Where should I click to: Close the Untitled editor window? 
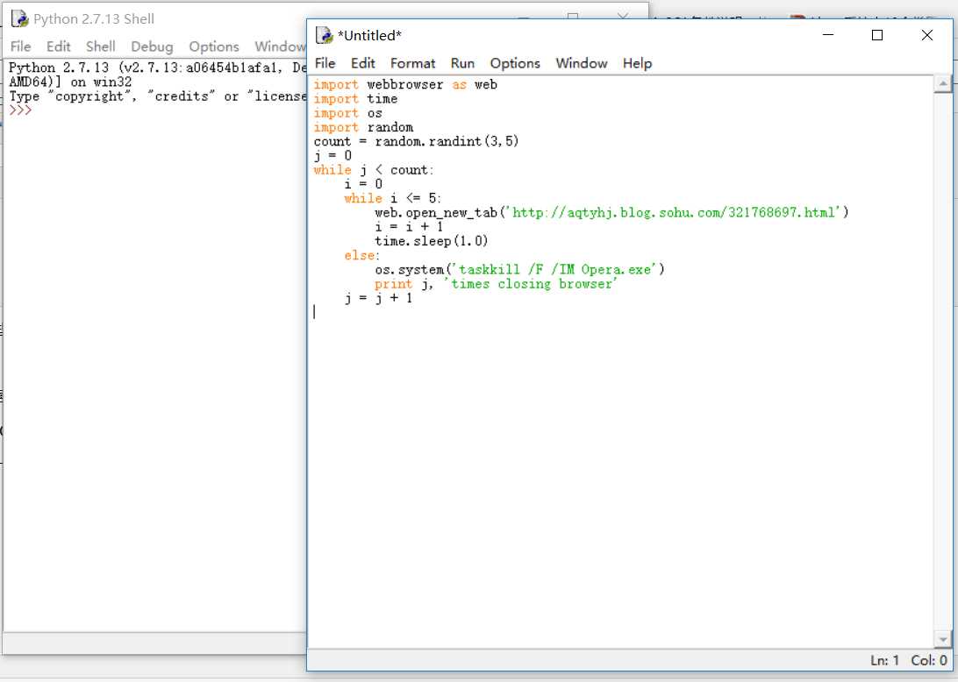926,35
